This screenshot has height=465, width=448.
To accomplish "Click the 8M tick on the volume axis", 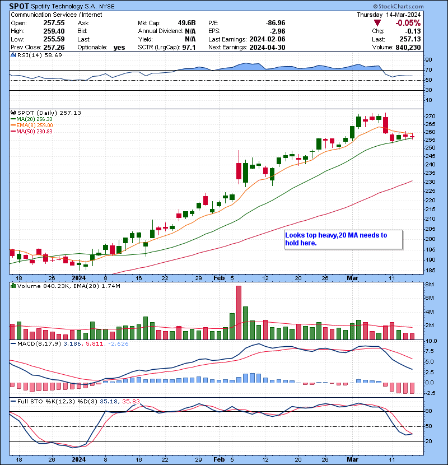I will [x=430, y=285].
